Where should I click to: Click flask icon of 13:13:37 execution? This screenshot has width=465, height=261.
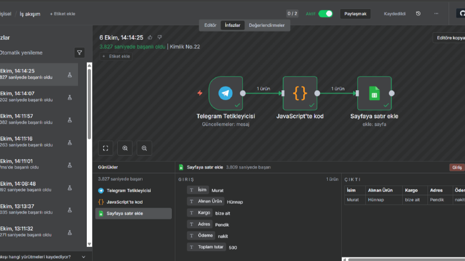click(70, 210)
